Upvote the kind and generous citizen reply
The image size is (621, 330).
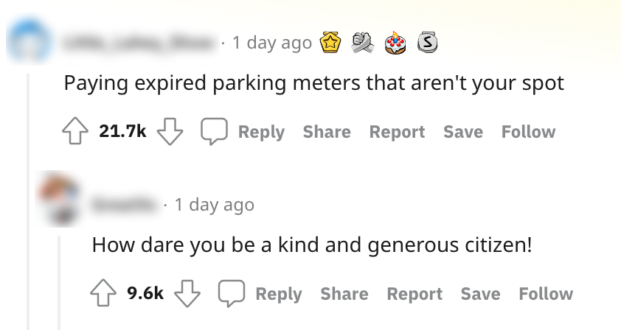click(105, 294)
